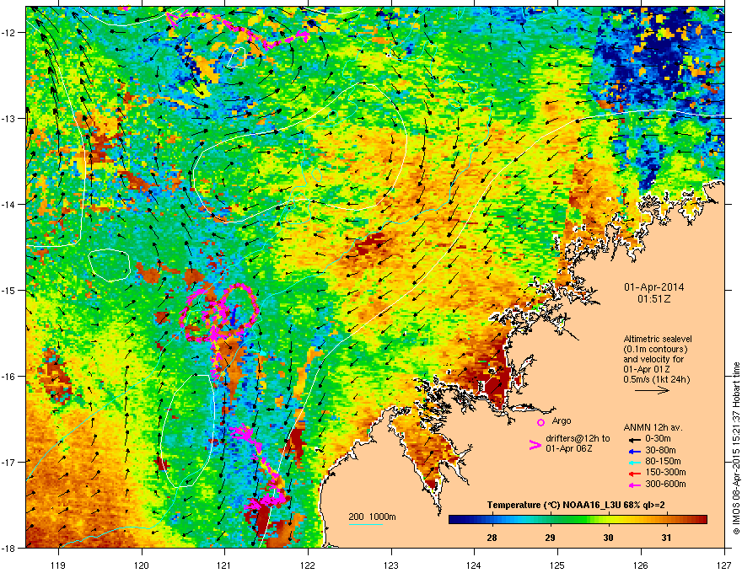Click the magenta drifters arrowhead symbol in legend

pyautogui.click(x=535, y=445)
